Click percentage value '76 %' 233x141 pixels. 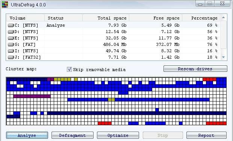tap(212, 44)
